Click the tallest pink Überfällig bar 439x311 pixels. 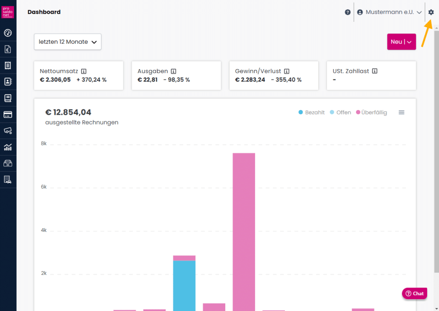click(x=244, y=228)
